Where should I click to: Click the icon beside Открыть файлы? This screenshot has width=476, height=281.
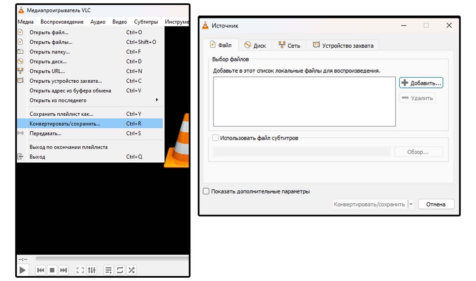pyautogui.click(x=20, y=42)
